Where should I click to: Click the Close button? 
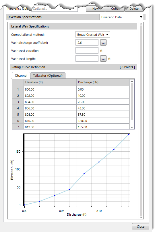click(140, 227)
